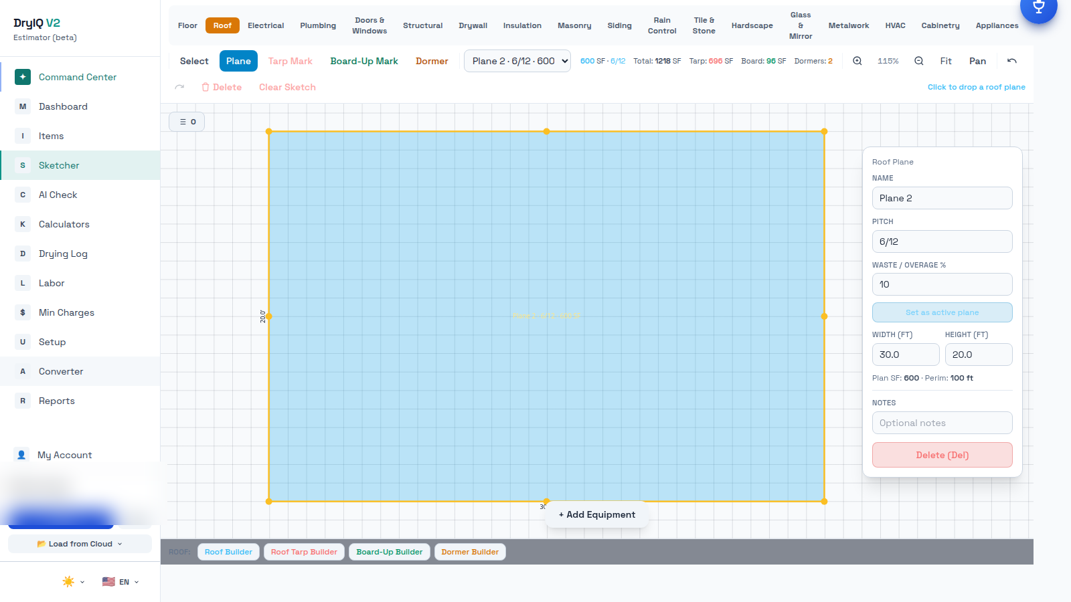Image resolution: width=1071 pixels, height=602 pixels.
Task: Open the layers list counter button
Action: pyautogui.click(x=187, y=122)
